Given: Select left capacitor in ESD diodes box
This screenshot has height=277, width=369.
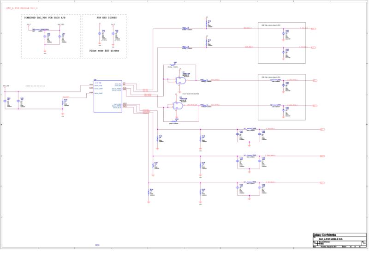Looking at the screenshot, I should click(x=100, y=34).
